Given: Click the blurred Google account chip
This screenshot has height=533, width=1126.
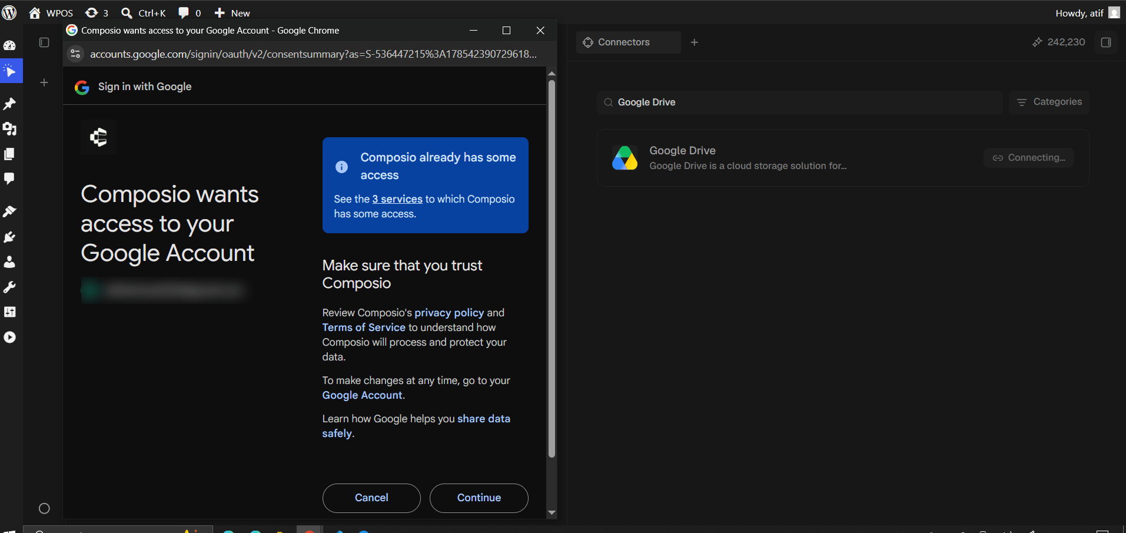Looking at the screenshot, I should point(162,290).
